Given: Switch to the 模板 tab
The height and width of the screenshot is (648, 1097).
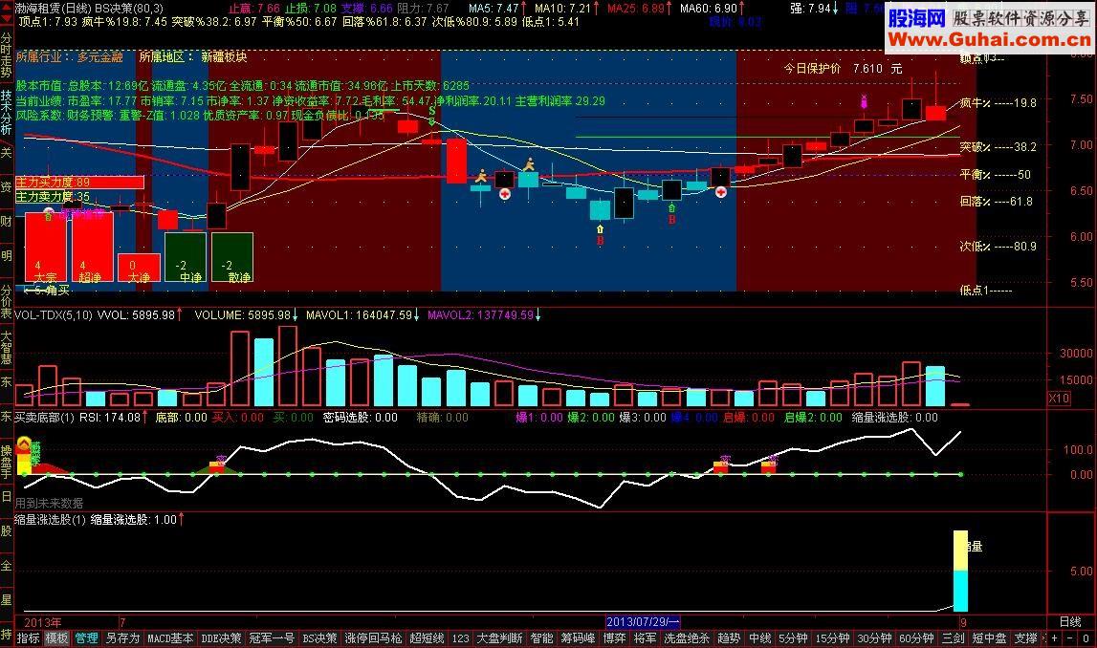Looking at the screenshot, I should pos(56,638).
